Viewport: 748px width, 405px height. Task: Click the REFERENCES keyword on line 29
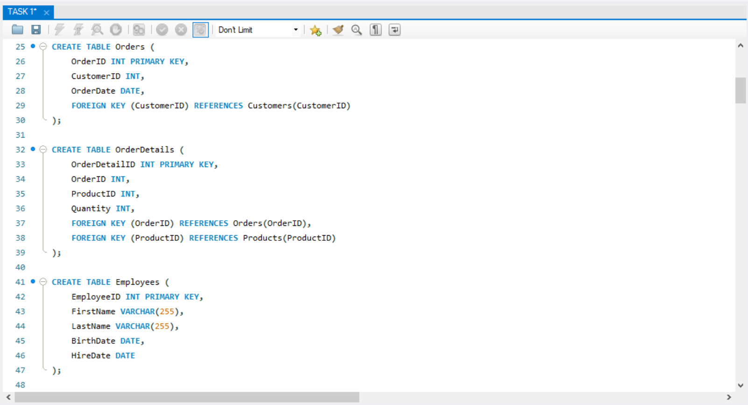[218, 105]
